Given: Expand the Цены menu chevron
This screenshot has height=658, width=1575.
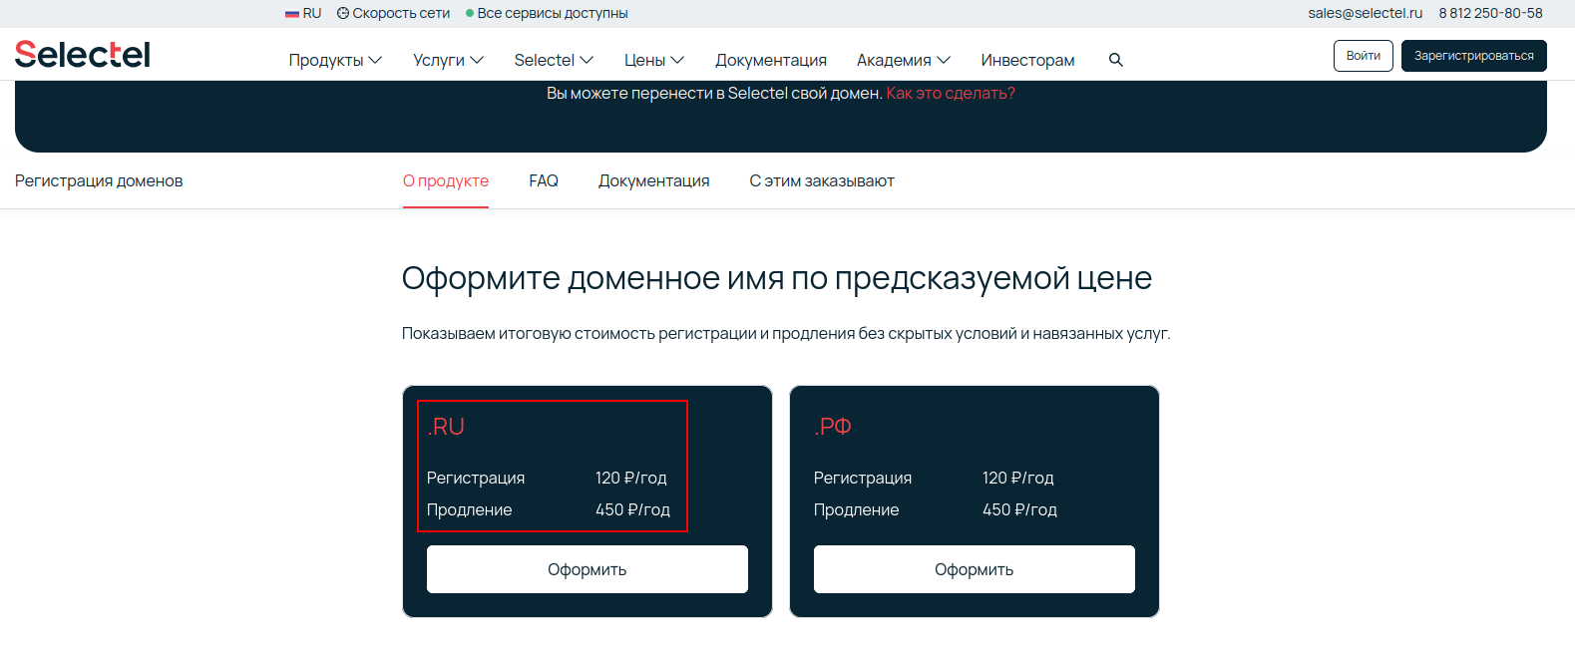Looking at the screenshot, I should pyautogui.click(x=677, y=60).
